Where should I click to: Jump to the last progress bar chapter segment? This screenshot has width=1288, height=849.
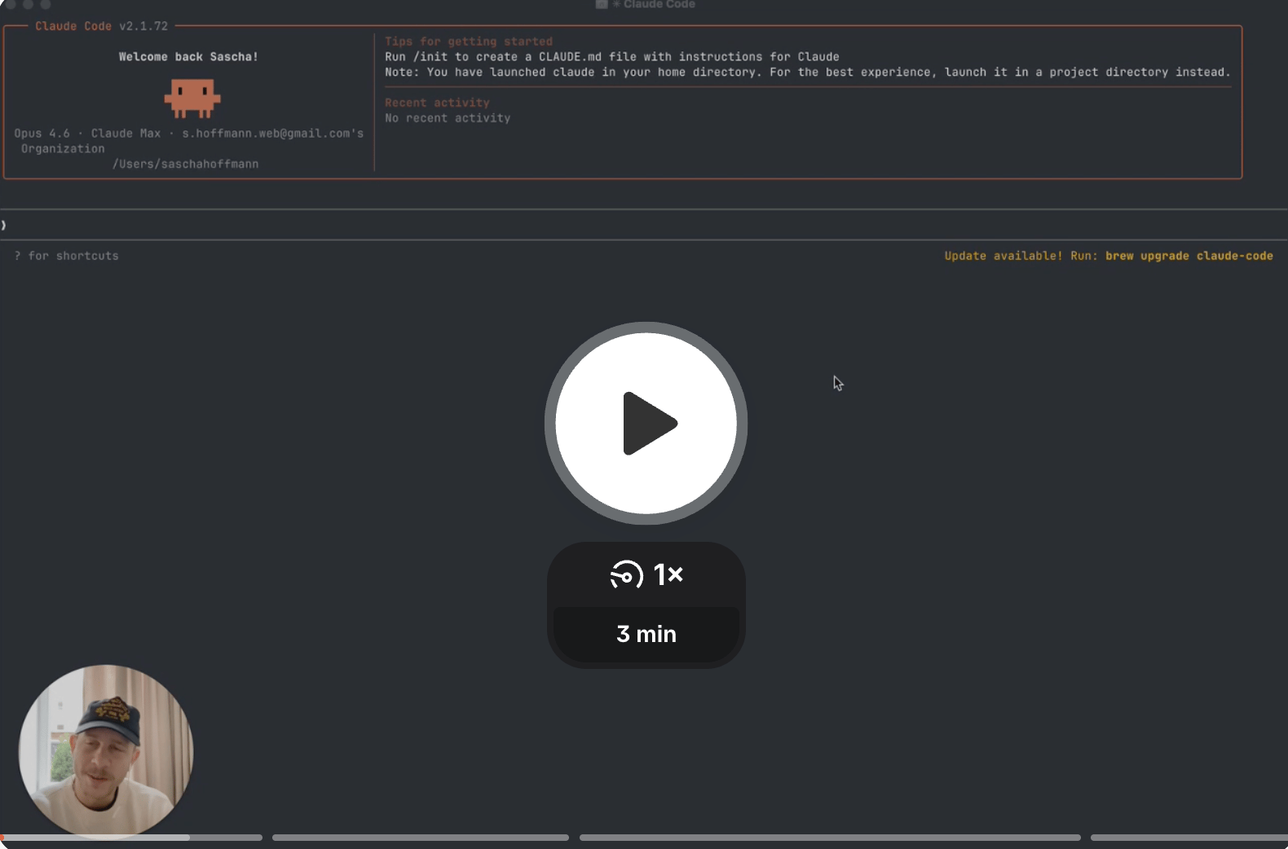click(x=1189, y=838)
